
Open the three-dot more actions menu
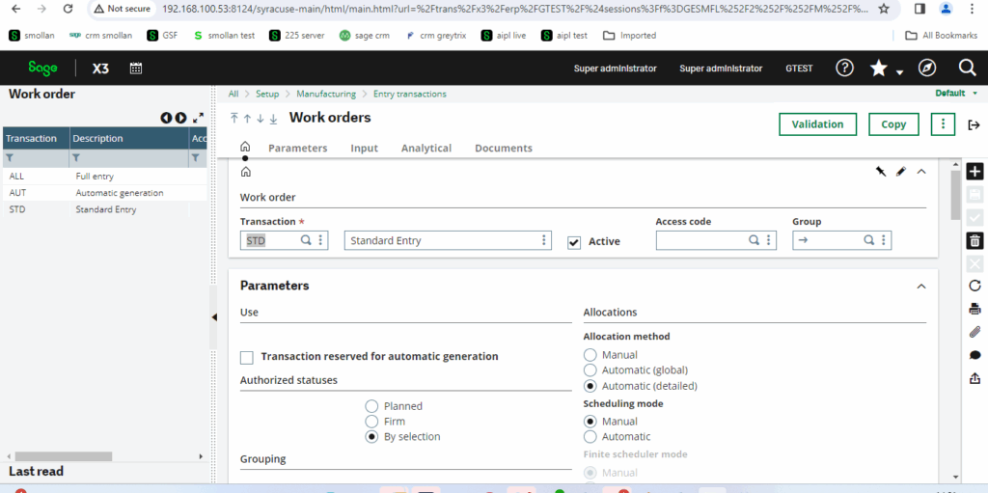coord(943,124)
